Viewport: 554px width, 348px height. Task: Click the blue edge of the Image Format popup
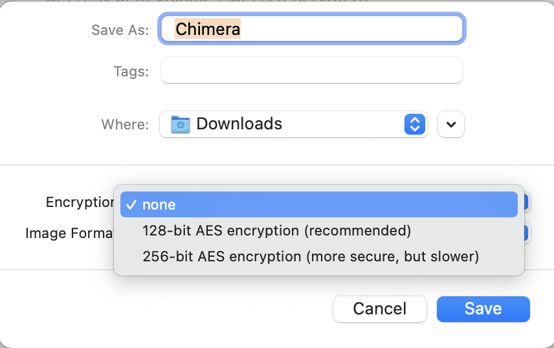(x=527, y=234)
